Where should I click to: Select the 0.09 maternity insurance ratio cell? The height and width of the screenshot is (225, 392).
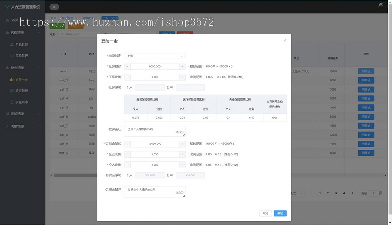275,118
